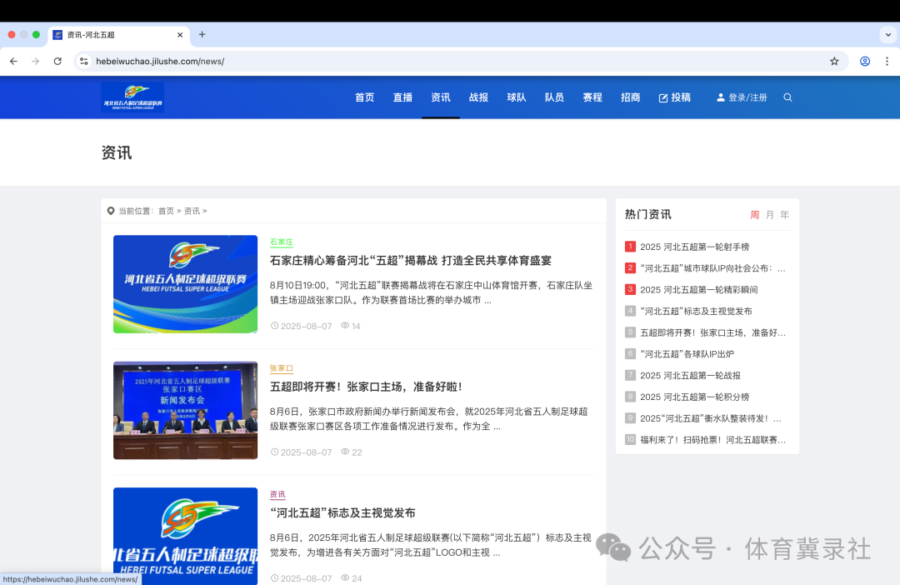The image size is (900, 585).
Task: Select the 资讯 nav item
Action: pos(441,97)
